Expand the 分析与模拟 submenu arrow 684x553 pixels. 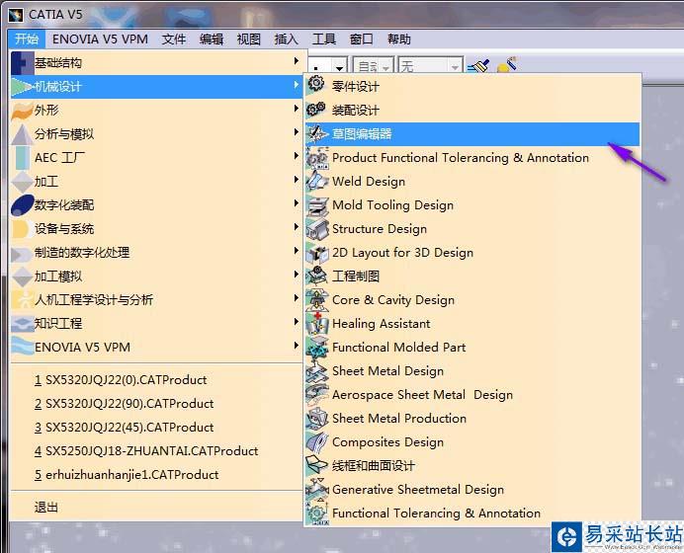pos(297,131)
